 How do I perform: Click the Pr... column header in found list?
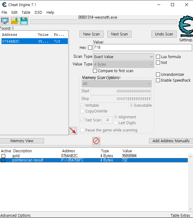click(x=60, y=35)
